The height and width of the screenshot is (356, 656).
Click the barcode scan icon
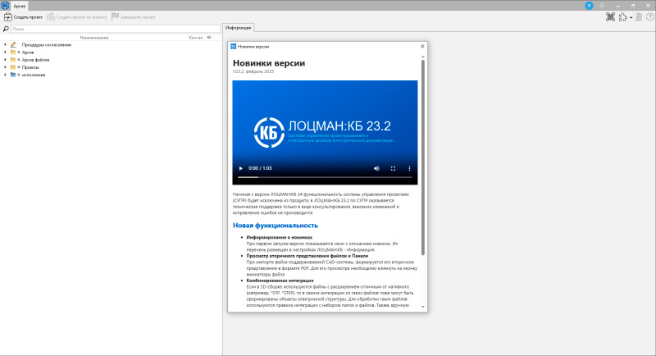click(x=610, y=16)
